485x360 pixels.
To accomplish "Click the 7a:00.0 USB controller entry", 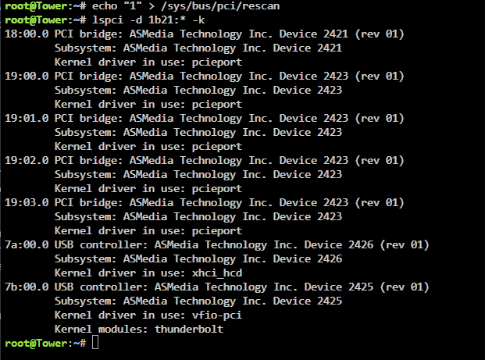I will point(216,244).
